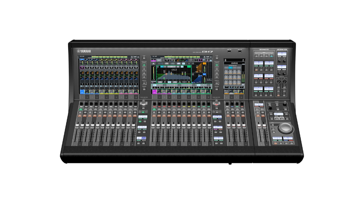Screen dimensions: 364x200
Task: Click the first encoder knob of center fader bank
Action: point(154,103)
